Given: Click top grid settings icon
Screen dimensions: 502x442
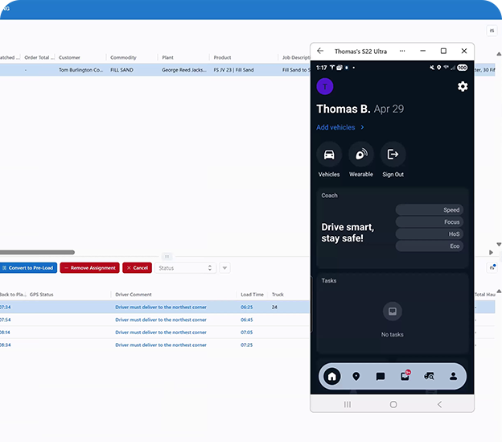Looking at the screenshot, I should 492,31.
